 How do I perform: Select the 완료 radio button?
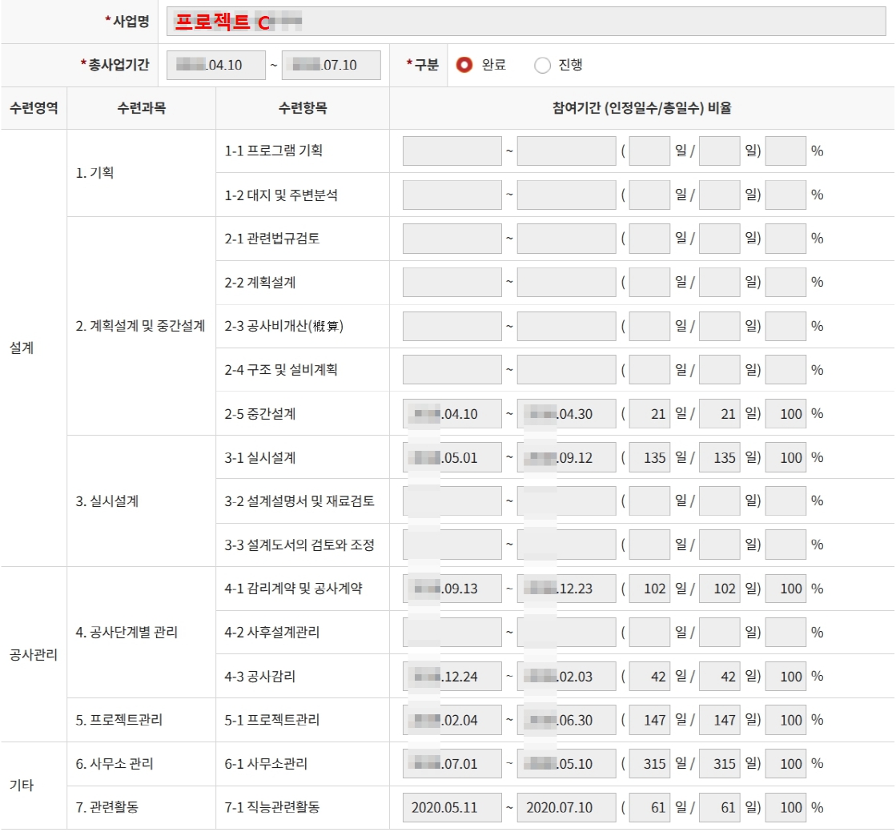pyautogui.click(x=465, y=66)
